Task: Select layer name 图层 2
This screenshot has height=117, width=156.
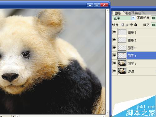Action: [132, 40]
